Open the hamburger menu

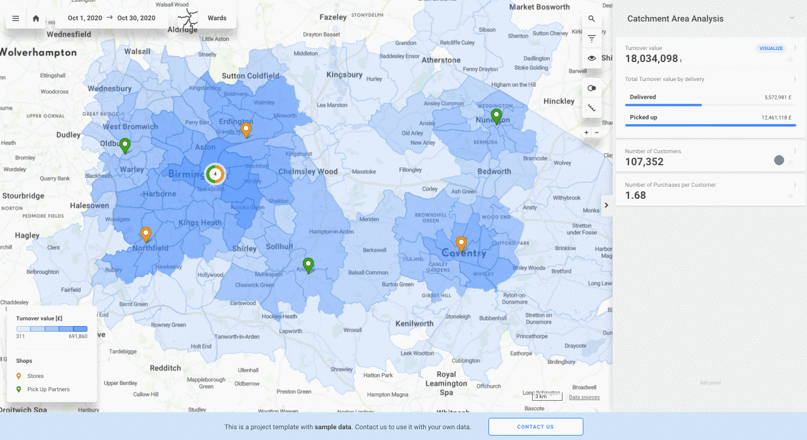[16, 18]
